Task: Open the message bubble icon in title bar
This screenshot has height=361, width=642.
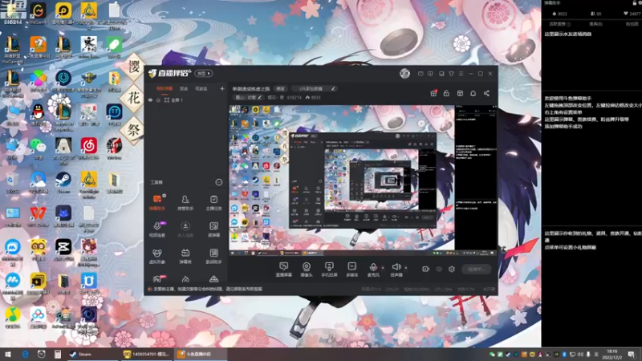Action: tap(430, 74)
